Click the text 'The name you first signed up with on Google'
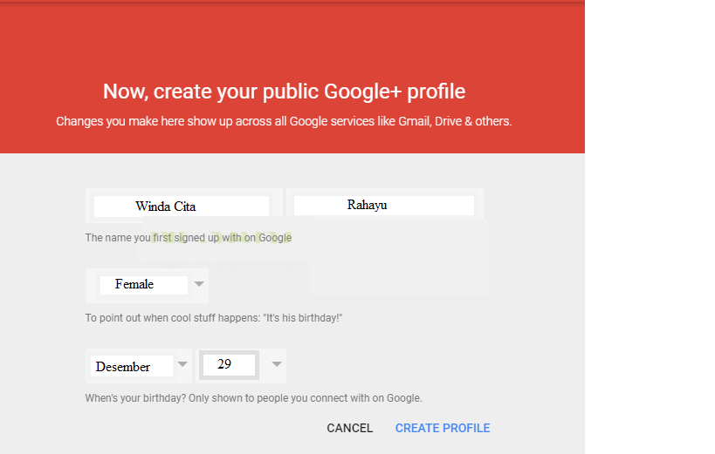 pyautogui.click(x=189, y=238)
